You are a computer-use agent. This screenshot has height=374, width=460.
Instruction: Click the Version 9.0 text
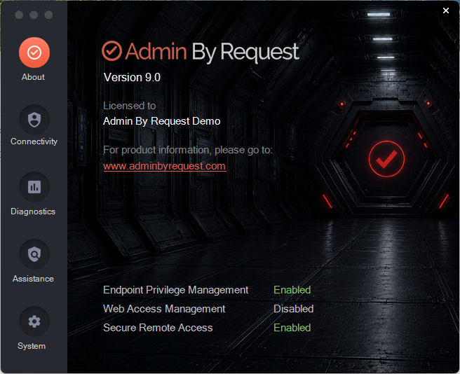pos(132,77)
